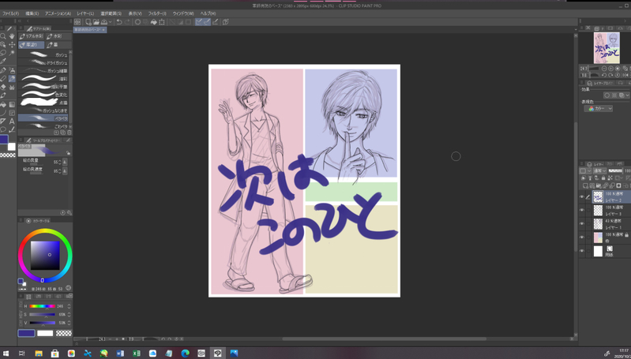Select the リアル水彩 sub tool group
Screen dimensions: 631x359
[33, 36]
